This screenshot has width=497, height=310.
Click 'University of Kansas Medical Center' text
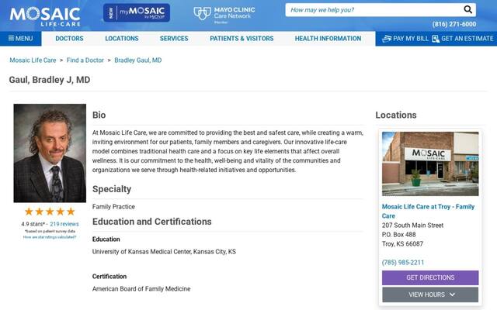coord(141,252)
